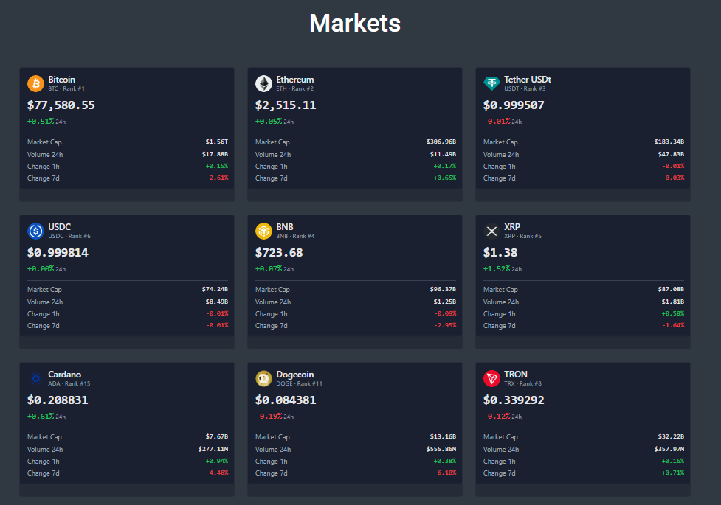Click XRP 1h change +0.58%
The image size is (721, 505).
pos(673,314)
